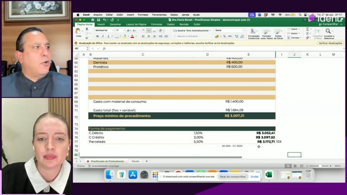Open the Formato cells dropdown in ribbon
347x195 pixels.
coord(294,38)
